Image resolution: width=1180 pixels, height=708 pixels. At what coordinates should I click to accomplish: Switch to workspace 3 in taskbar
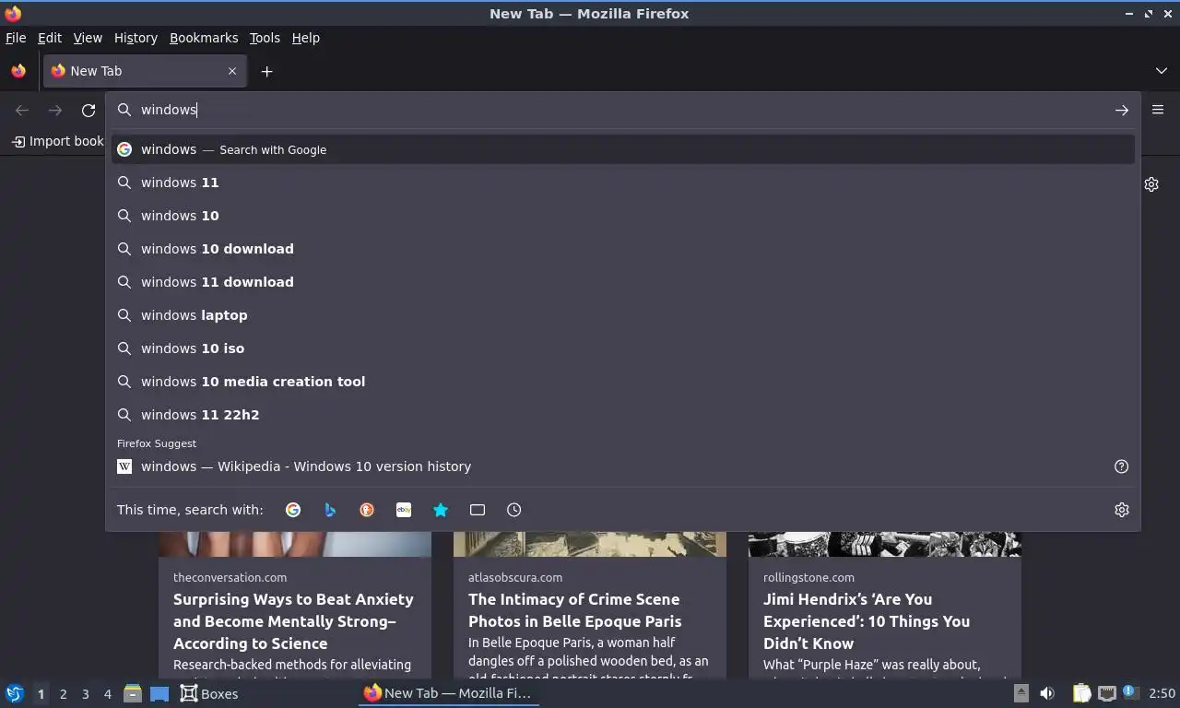pyautogui.click(x=86, y=694)
